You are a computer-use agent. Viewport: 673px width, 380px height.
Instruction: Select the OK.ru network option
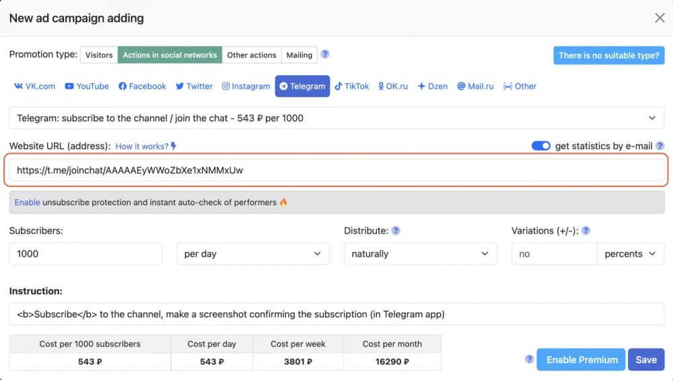393,86
